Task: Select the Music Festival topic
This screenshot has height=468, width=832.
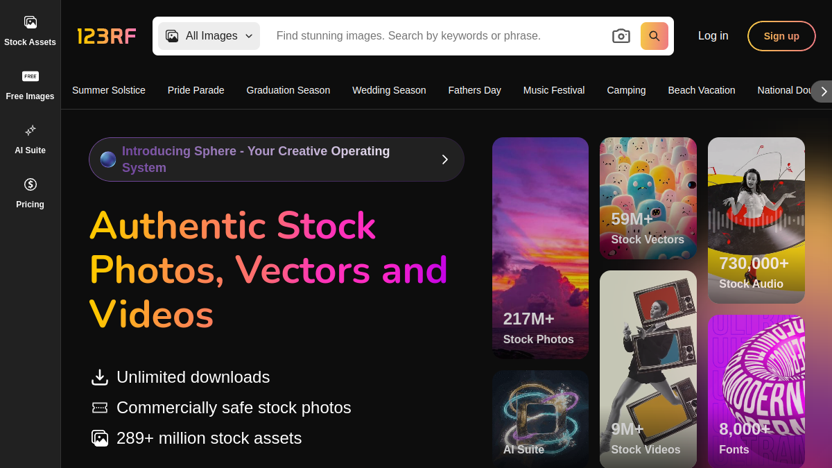Action: pyautogui.click(x=554, y=90)
